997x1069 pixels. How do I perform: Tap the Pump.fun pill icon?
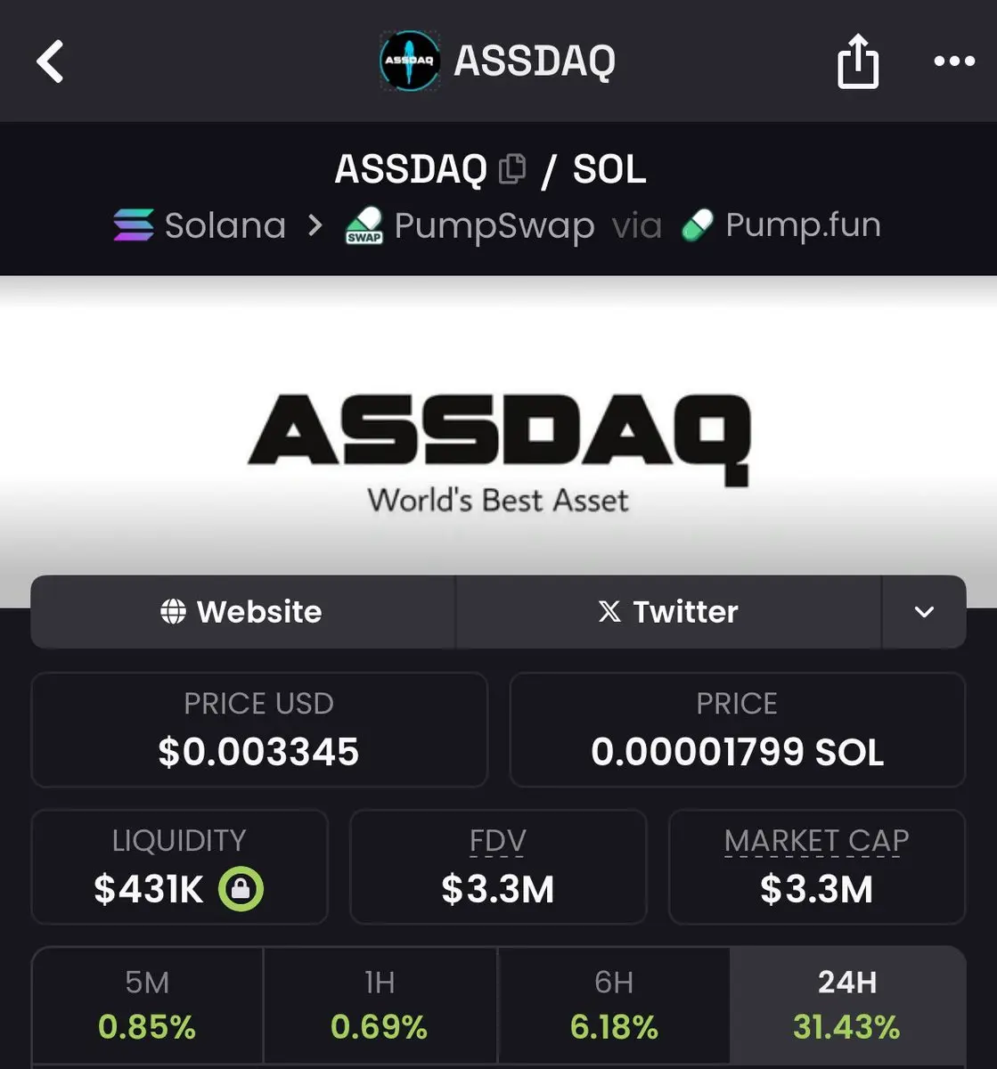point(698,225)
